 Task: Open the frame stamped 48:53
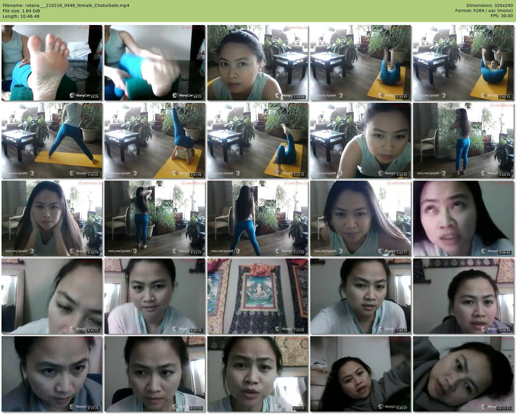point(154,63)
